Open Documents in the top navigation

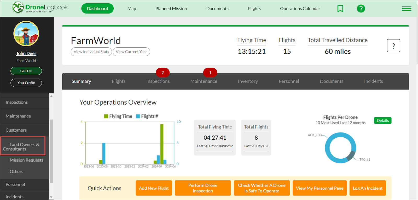(217, 9)
